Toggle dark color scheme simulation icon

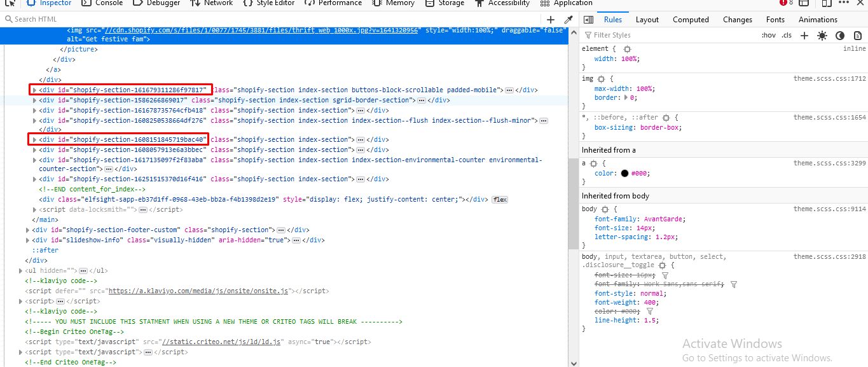pos(840,36)
